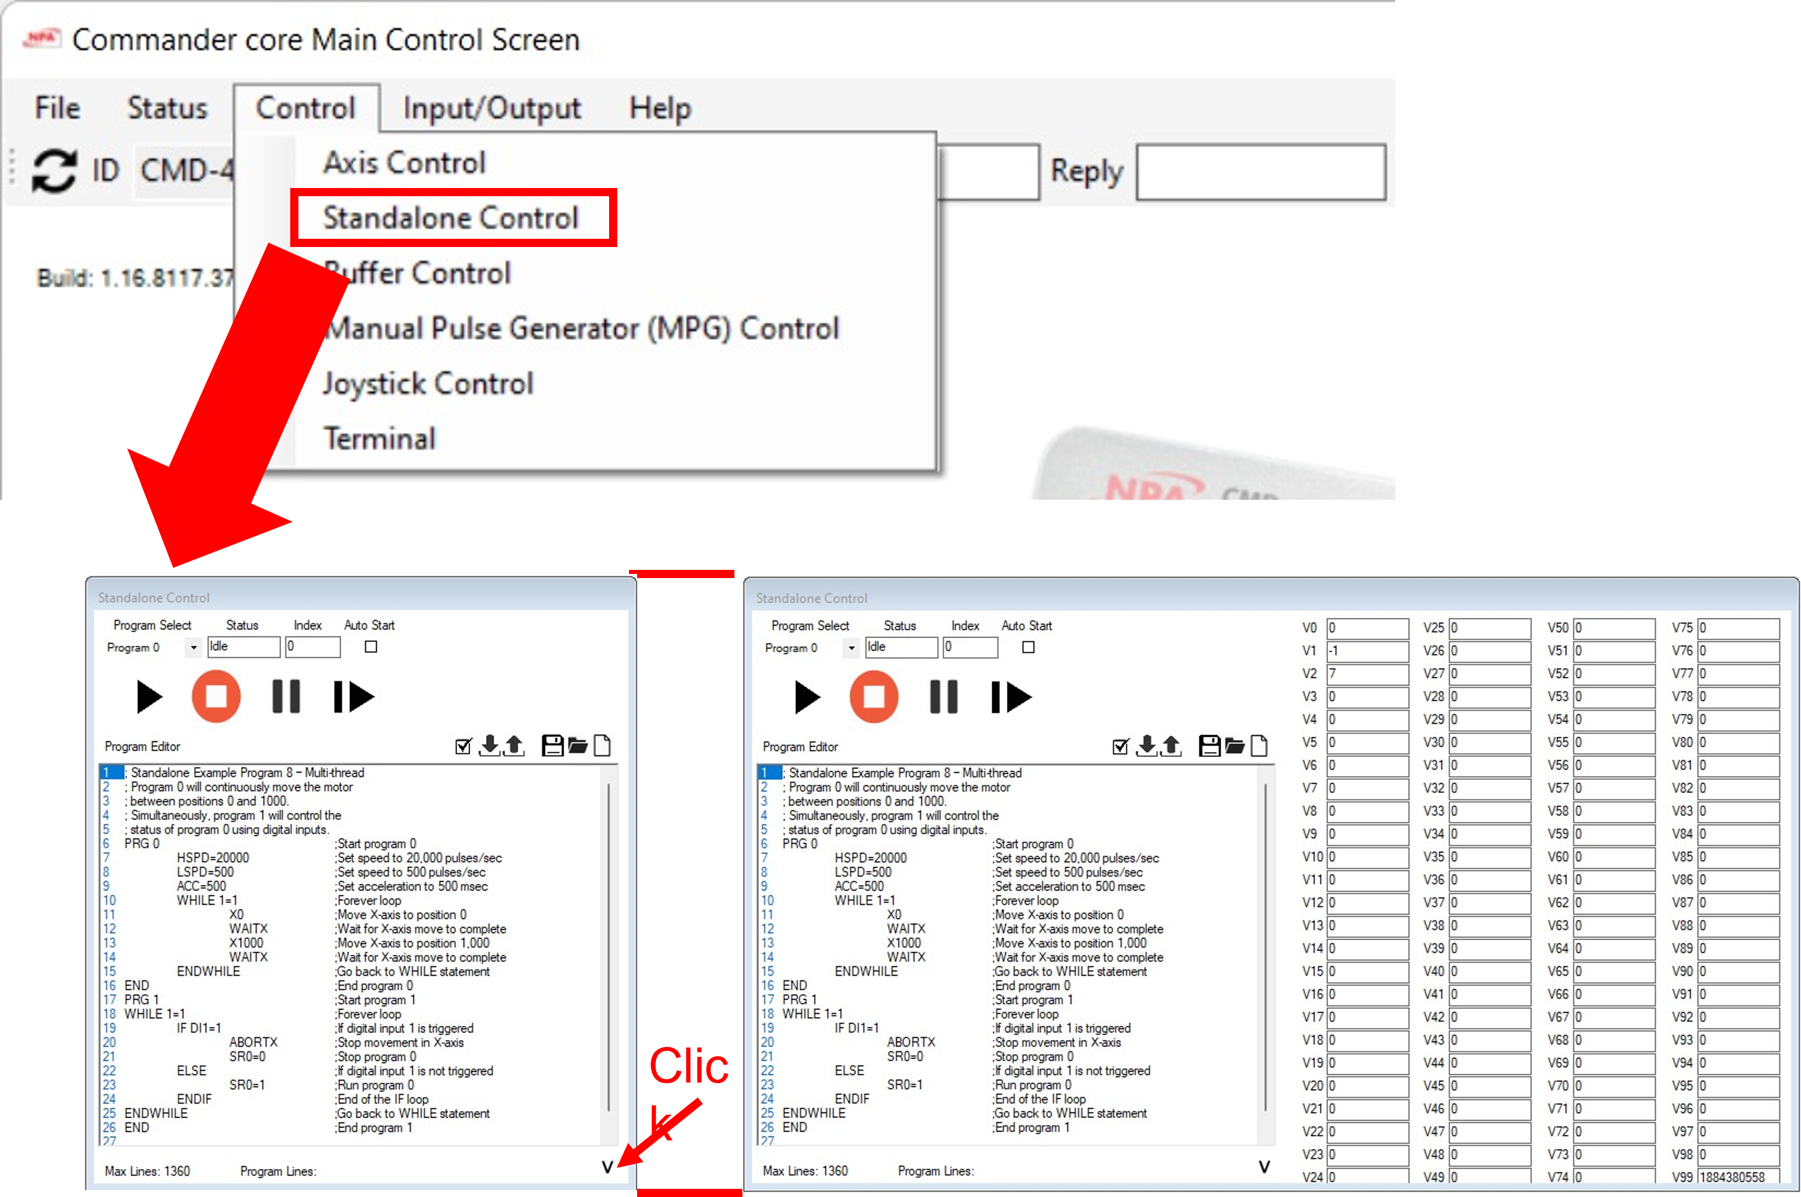Open the File menu
The image size is (1801, 1197).
57,107
